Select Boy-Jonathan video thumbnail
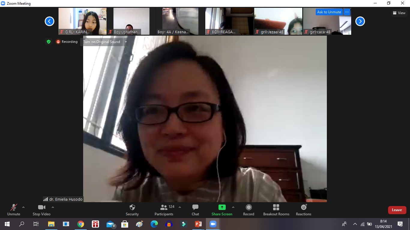 131,21
